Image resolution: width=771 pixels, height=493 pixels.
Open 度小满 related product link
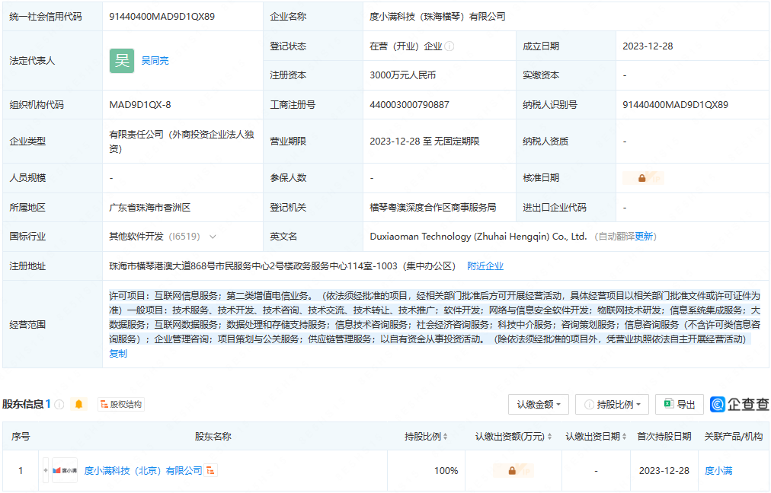pos(718,470)
